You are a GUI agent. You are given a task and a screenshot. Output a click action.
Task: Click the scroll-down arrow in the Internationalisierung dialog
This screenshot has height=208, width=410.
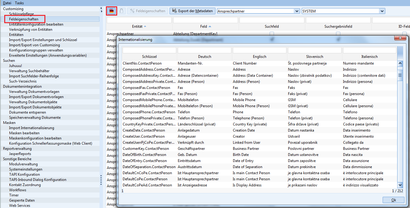[400, 185]
